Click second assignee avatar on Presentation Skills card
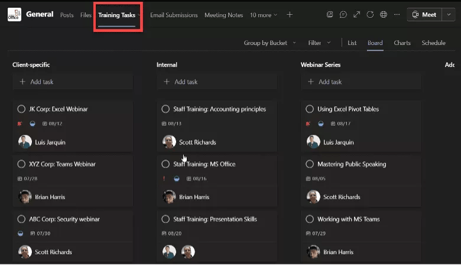Viewport: 461px width, 265px height. click(188, 252)
